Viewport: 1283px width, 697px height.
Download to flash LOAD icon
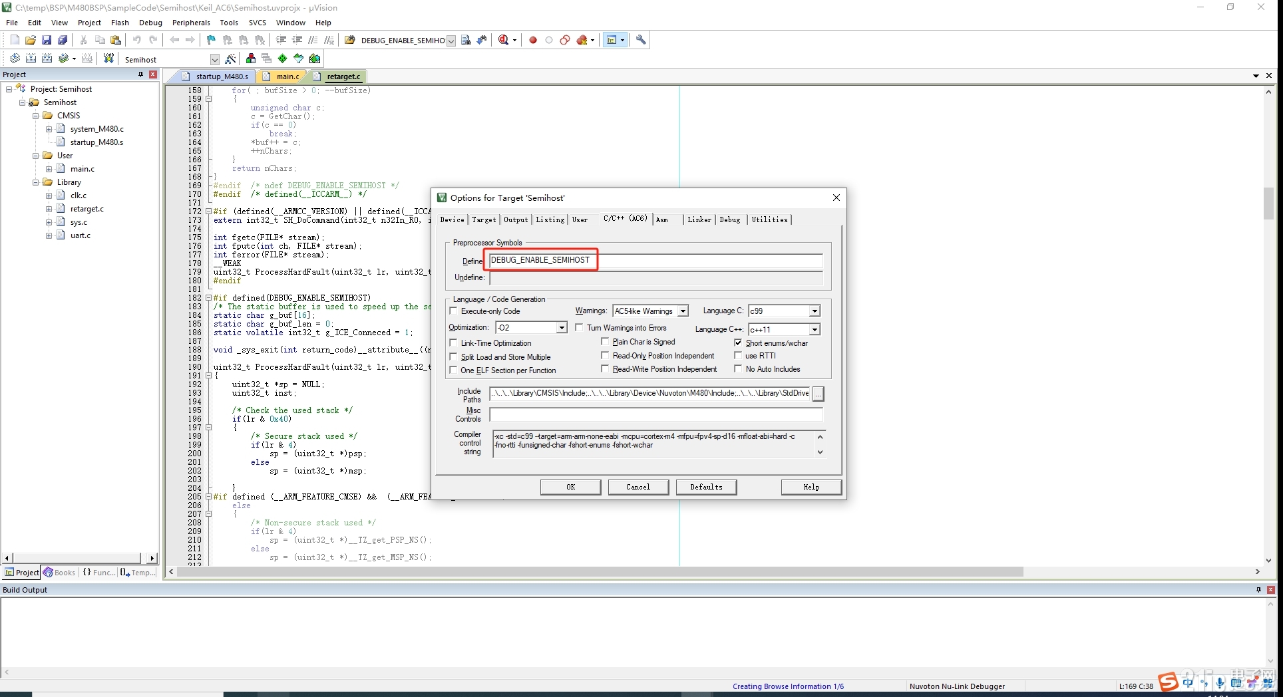pyautogui.click(x=108, y=59)
